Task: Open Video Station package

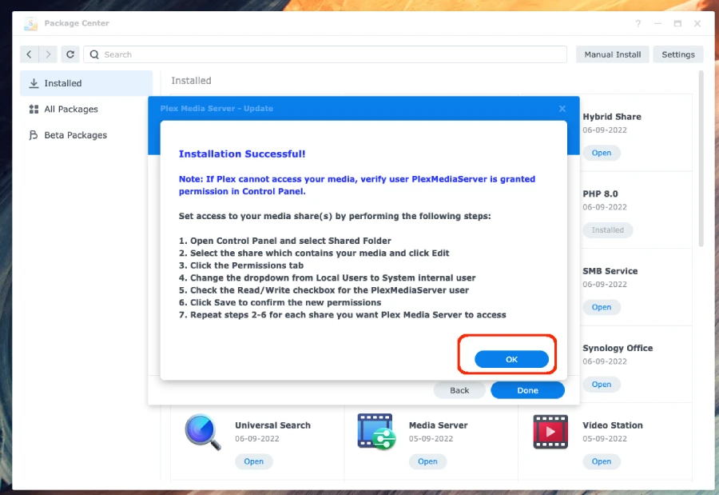Action: [601, 461]
